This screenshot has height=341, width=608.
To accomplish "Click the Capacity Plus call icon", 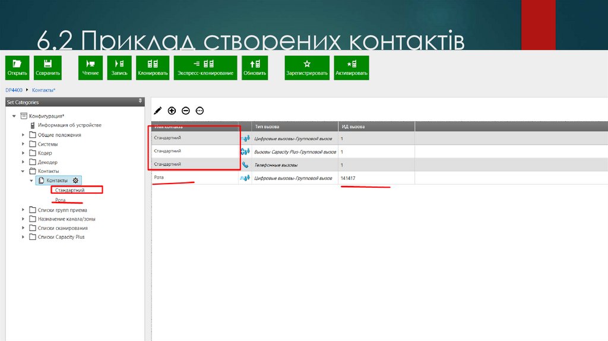I will pos(245,151).
